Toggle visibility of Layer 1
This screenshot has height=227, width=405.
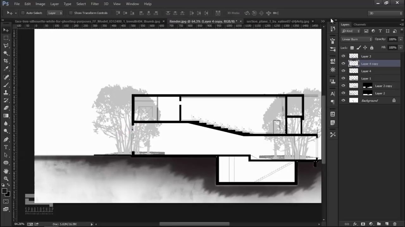point(343,78)
